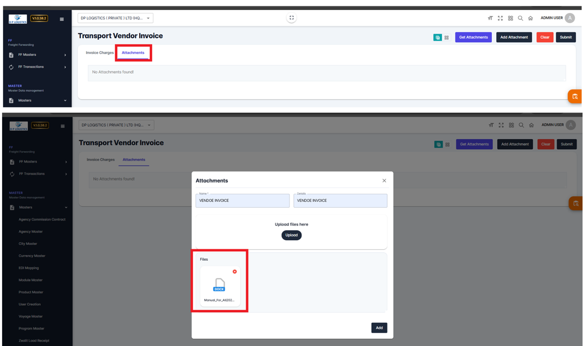Open the DP LOGISTICS company dropdown on undimmed page
The height and width of the screenshot is (346, 588).
pos(115,18)
